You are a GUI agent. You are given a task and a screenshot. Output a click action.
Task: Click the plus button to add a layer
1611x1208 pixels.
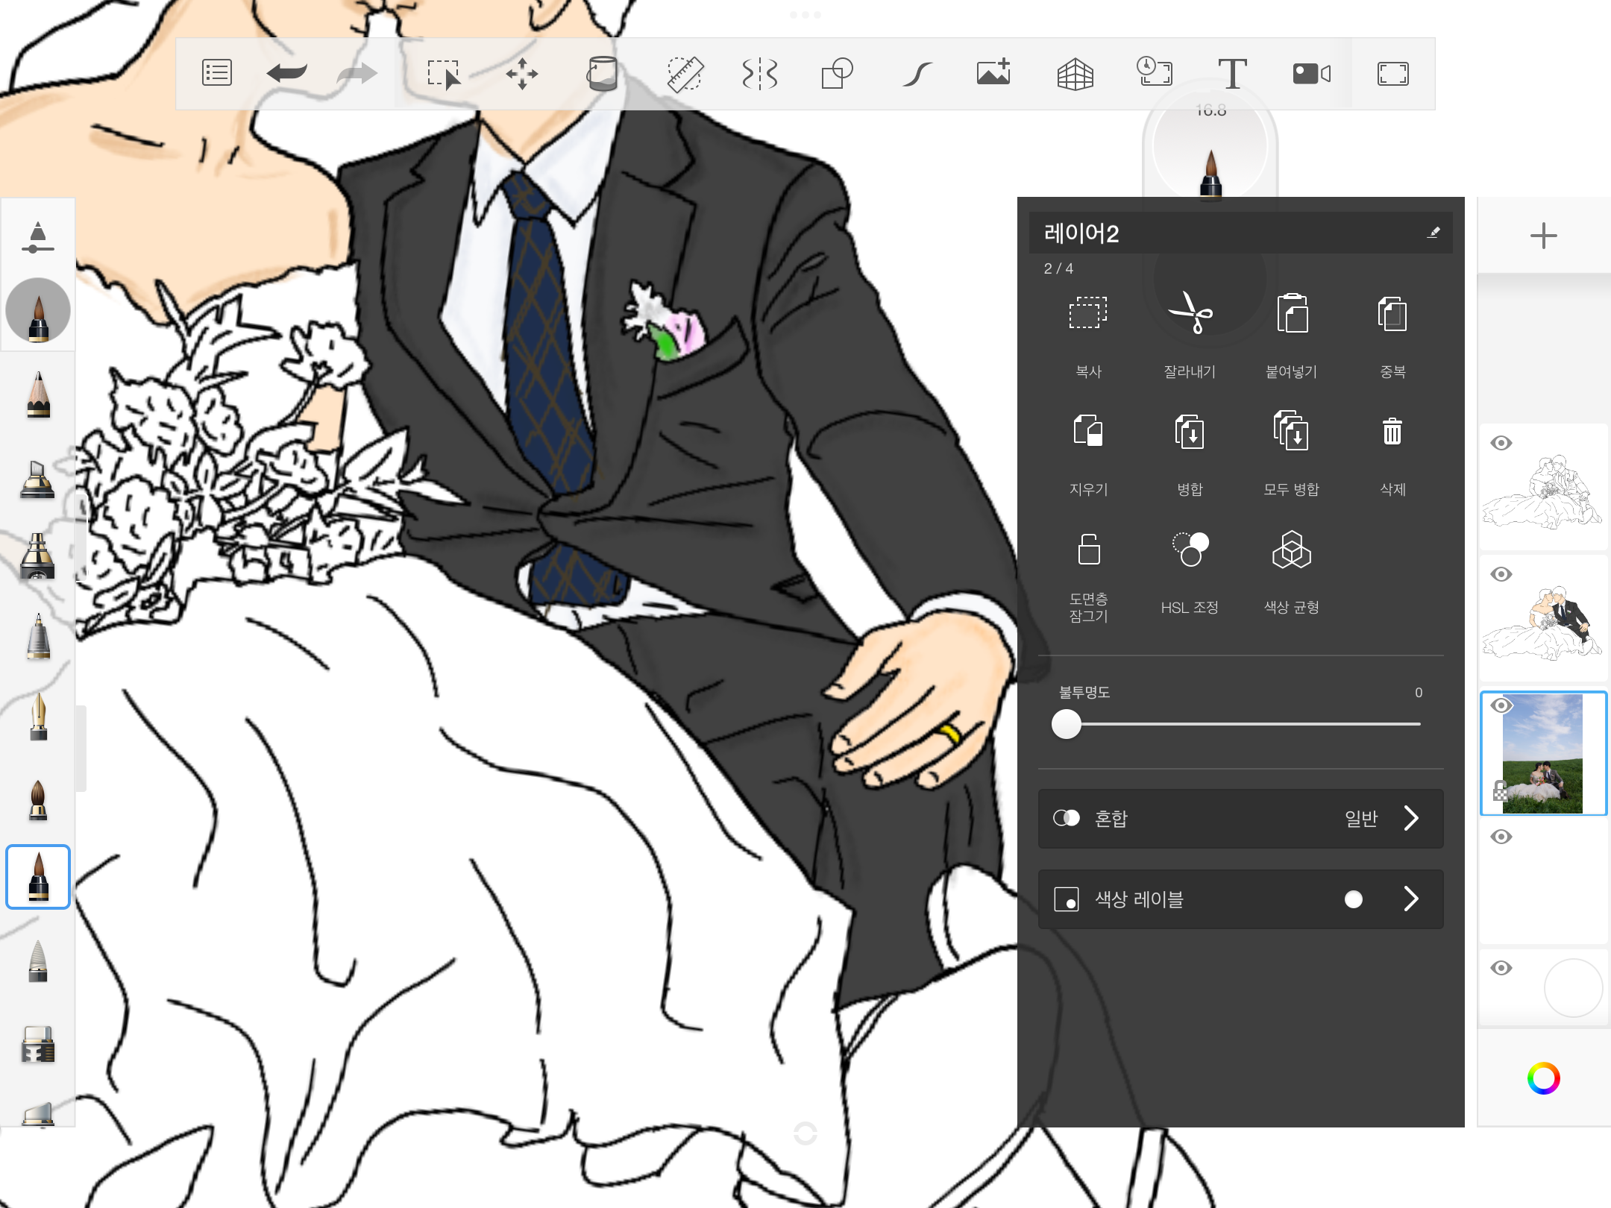point(1543,236)
